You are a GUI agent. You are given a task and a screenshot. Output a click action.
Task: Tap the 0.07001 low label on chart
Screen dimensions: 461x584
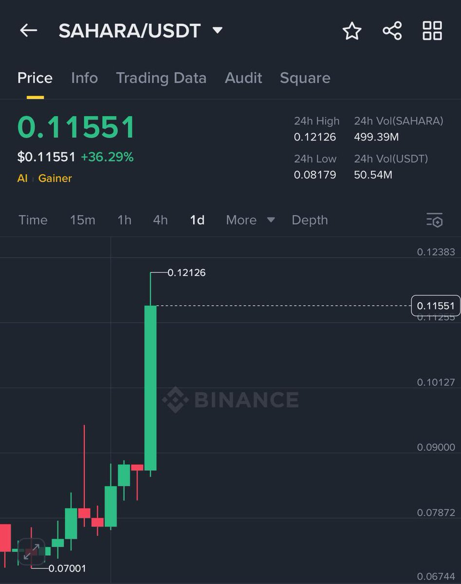tap(67, 568)
